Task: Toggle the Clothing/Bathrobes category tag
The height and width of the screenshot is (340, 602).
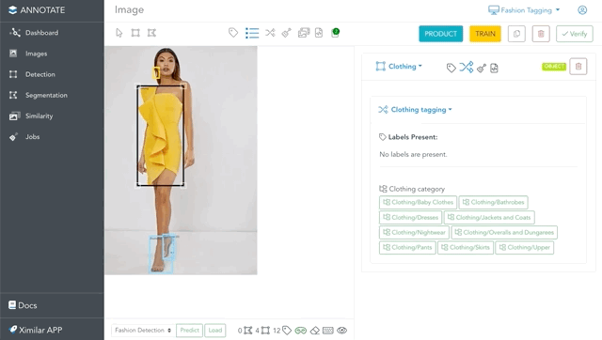Action: click(493, 202)
